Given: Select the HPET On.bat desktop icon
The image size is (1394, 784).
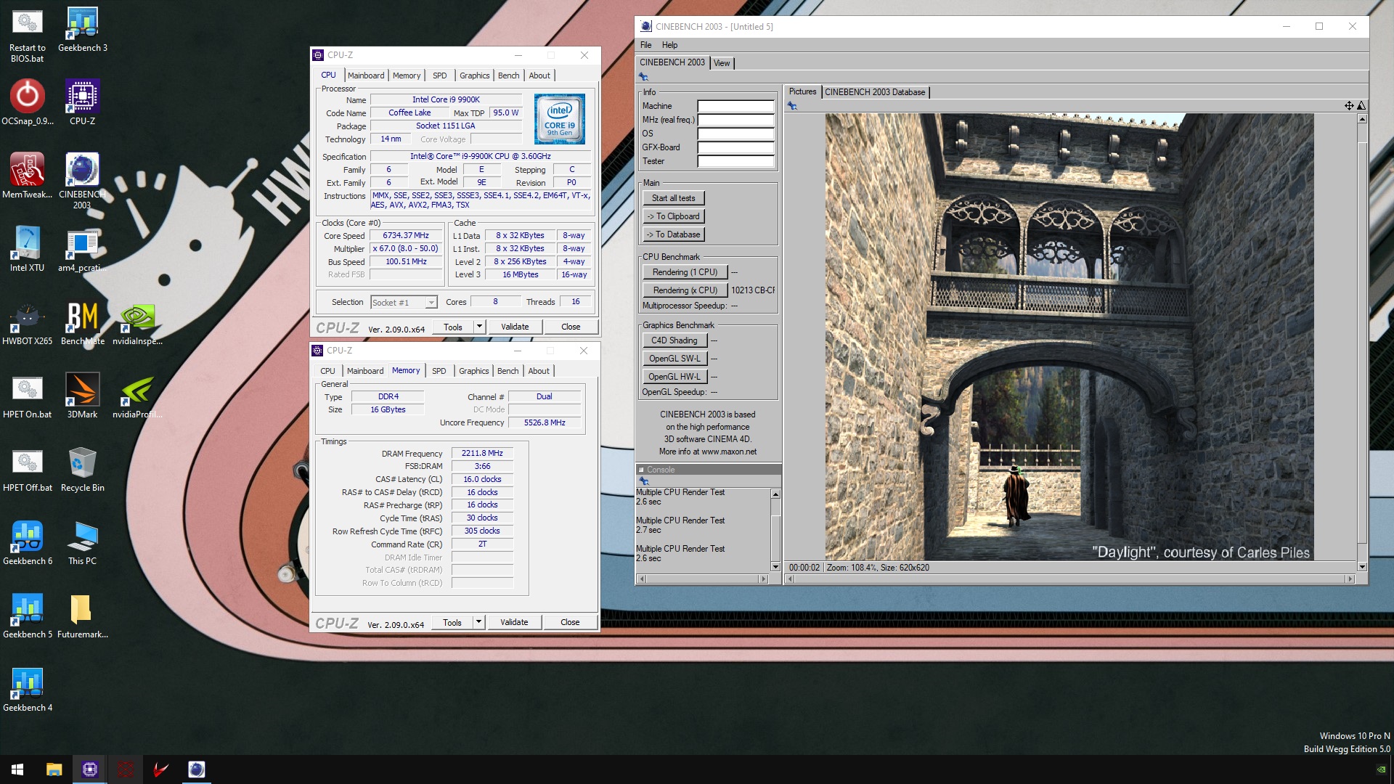Looking at the screenshot, I should [x=27, y=396].
